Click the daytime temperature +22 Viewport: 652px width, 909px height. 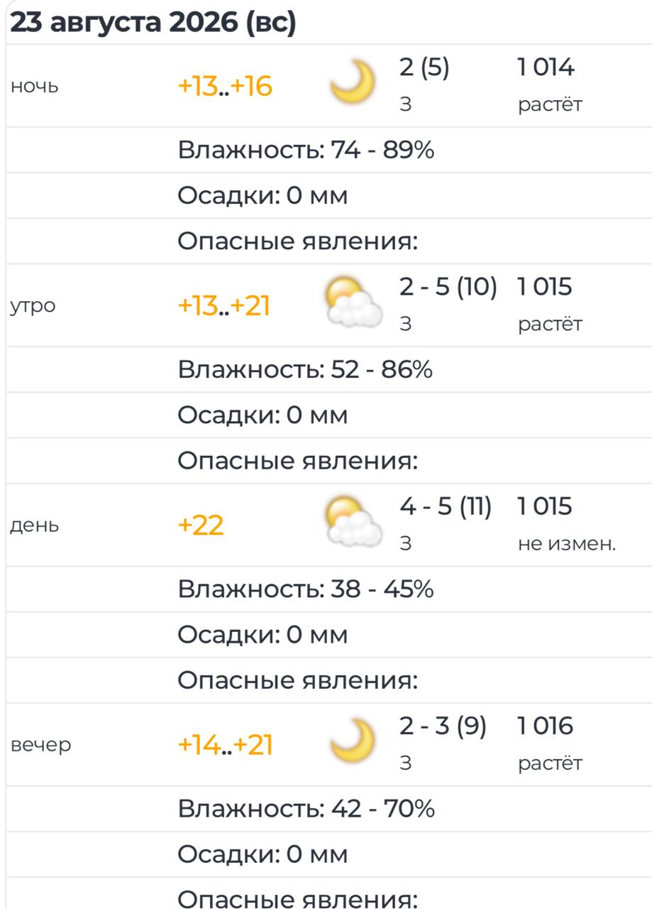point(200,526)
